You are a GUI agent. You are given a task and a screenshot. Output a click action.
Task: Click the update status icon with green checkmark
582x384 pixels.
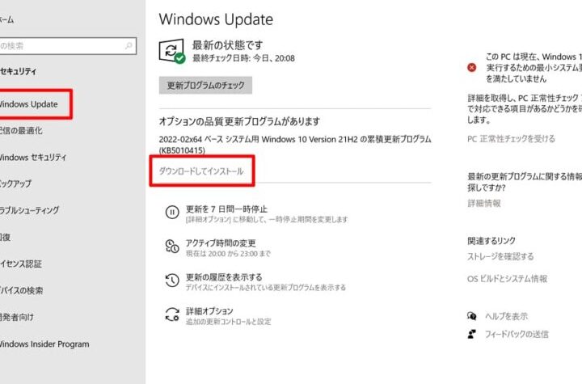172,50
